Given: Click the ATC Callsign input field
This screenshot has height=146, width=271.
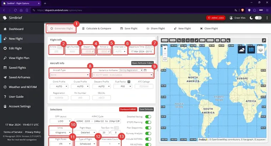Looking at the screenshot, I should point(144,86).
